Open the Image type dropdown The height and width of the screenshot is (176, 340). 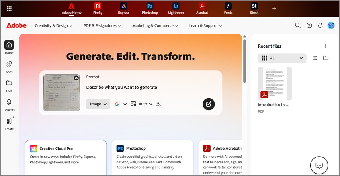(98, 104)
